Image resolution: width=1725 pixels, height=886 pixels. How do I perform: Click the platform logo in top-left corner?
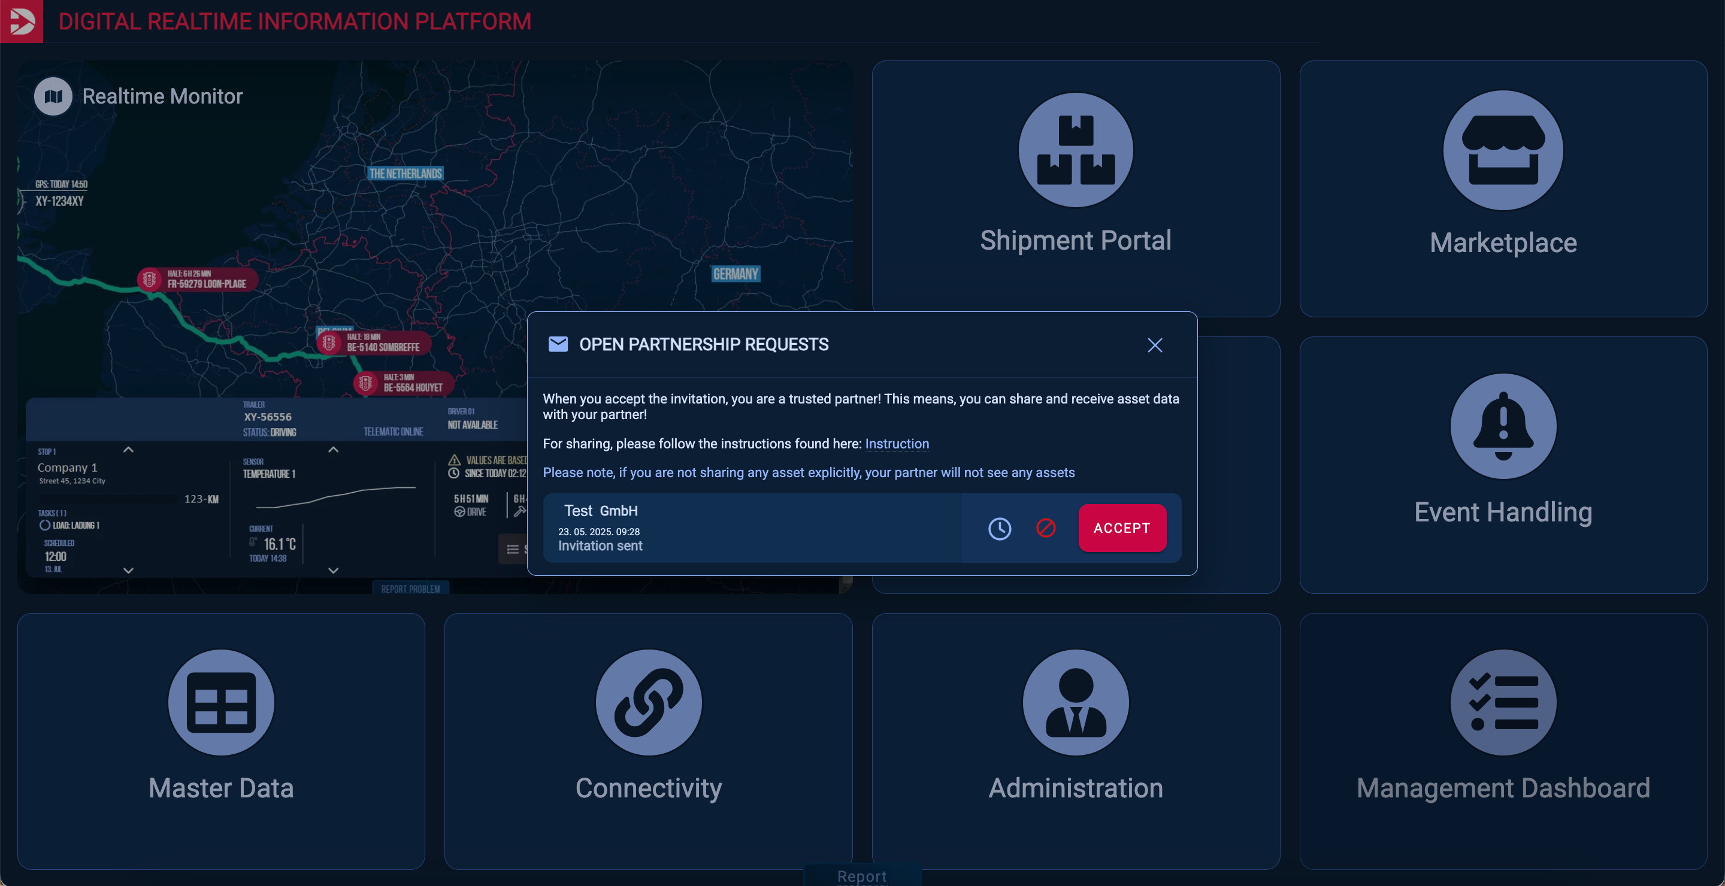[x=22, y=22]
